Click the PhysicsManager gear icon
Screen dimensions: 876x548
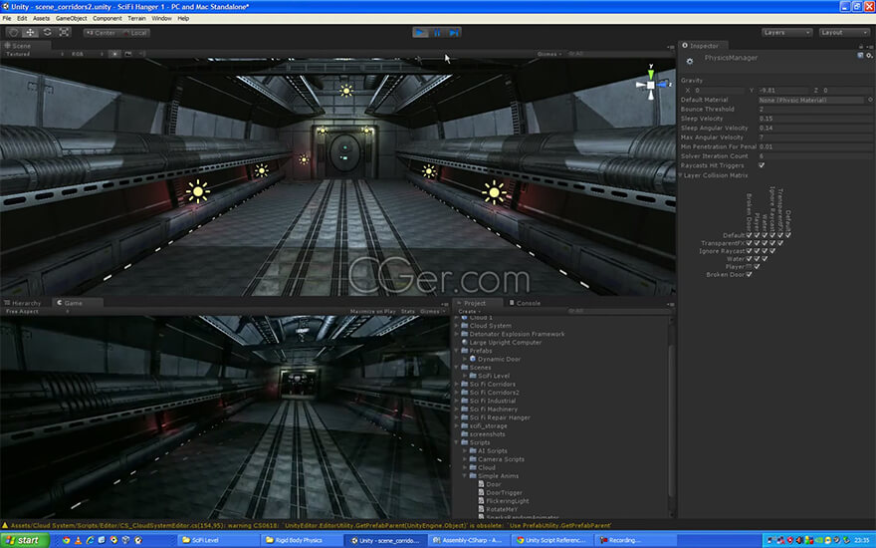coord(690,62)
